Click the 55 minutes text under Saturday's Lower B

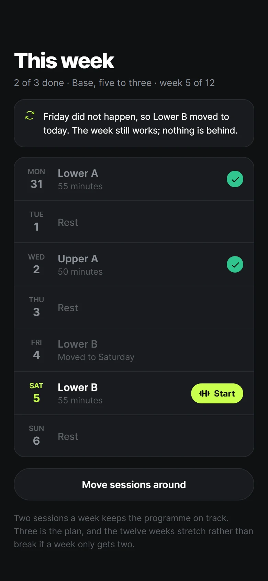tap(80, 400)
